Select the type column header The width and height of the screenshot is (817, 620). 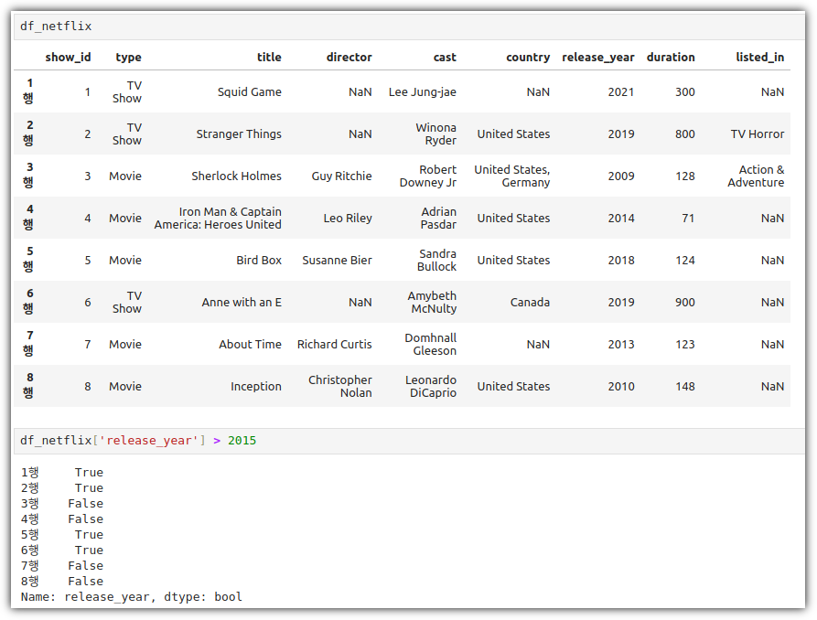coord(128,58)
